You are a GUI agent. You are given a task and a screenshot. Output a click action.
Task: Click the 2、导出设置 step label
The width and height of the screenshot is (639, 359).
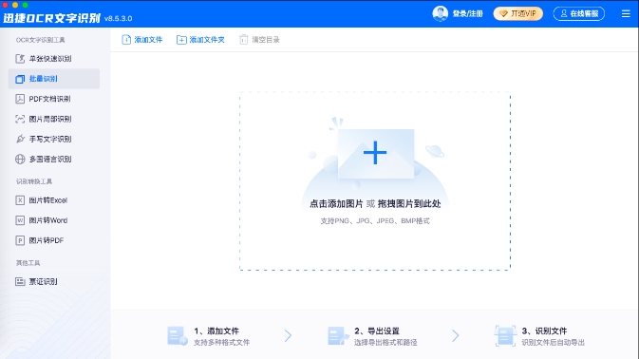[x=377, y=331]
